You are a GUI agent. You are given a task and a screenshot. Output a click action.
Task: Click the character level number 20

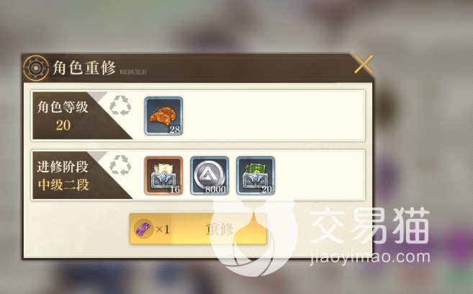tap(63, 125)
